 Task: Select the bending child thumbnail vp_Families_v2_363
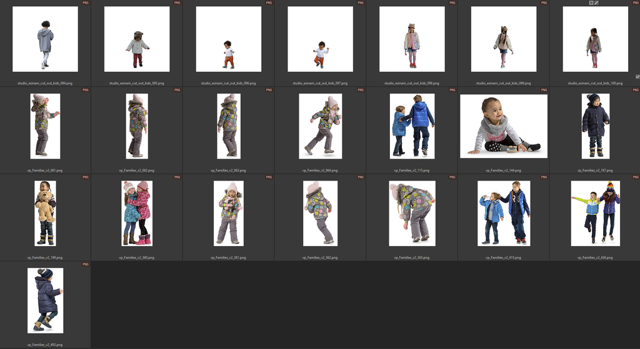pos(412,213)
